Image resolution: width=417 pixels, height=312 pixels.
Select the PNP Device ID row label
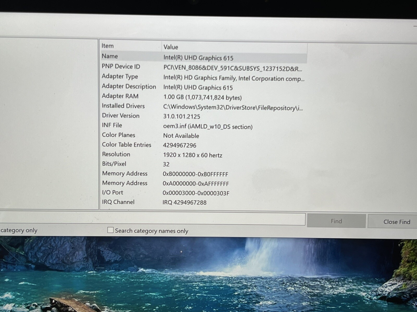coord(121,66)
